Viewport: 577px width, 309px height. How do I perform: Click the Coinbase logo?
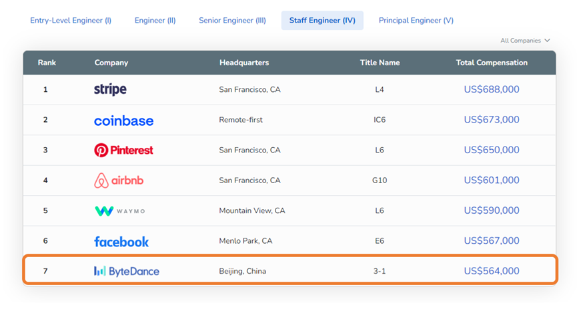coord(123,121)
